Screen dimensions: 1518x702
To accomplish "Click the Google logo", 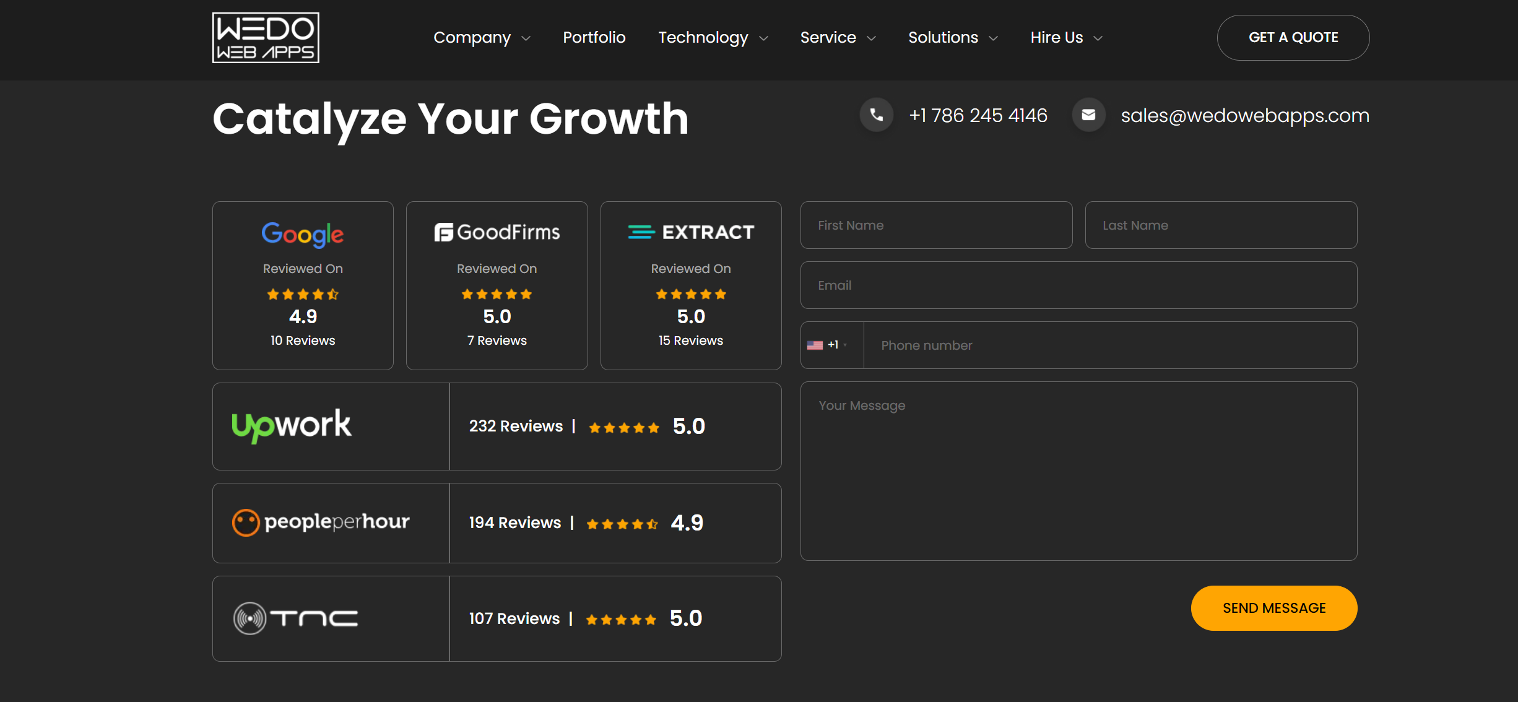I will point(303,234).
